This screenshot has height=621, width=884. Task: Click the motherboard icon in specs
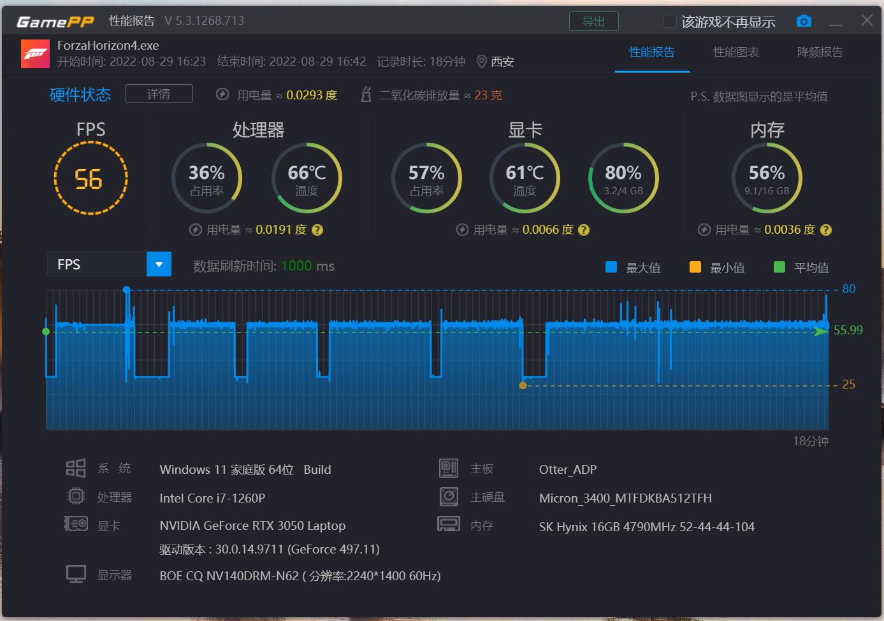[x=449, y=468]
